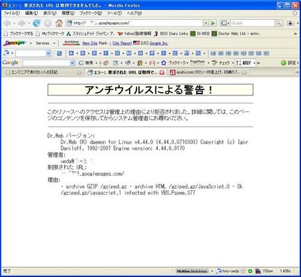The height and width of the screenshot is (277, 301).
Task: Click the 検索 button on Google Toolbar
Action: [86, 63]
